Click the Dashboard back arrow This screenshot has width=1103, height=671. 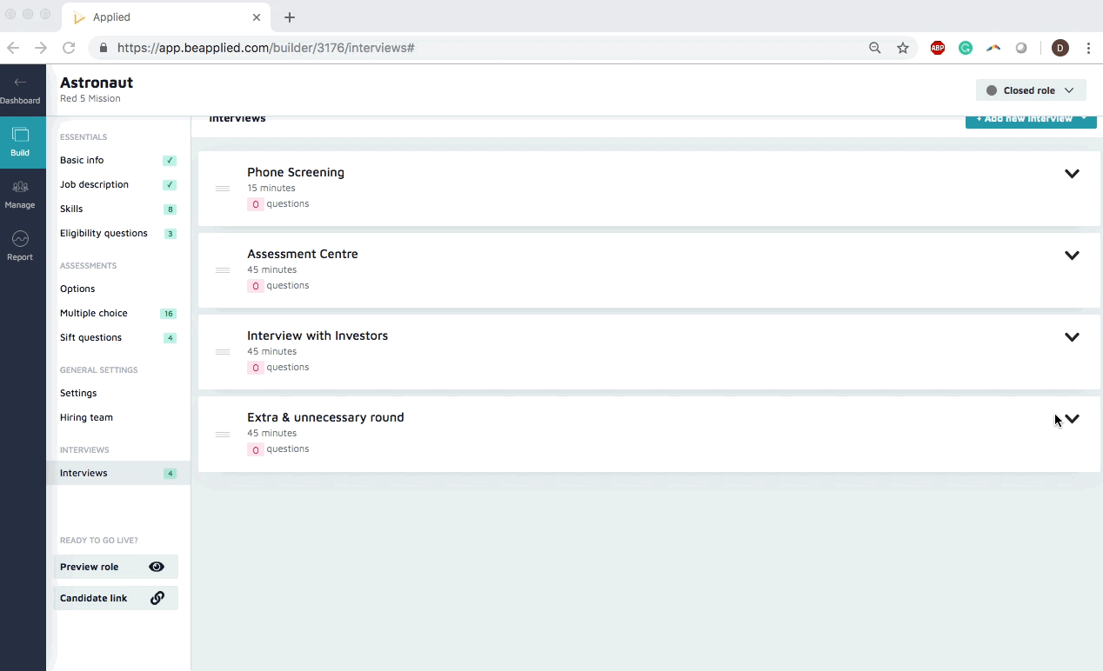20,83
